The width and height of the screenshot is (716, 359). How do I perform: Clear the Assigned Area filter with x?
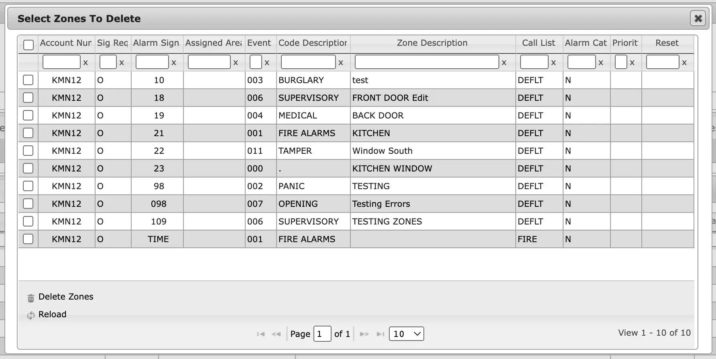[x=236, y=63]
